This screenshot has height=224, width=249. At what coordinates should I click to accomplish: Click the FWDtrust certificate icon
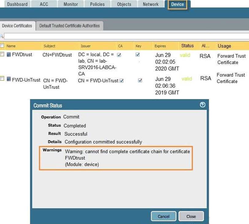click(x=9, y=55)
